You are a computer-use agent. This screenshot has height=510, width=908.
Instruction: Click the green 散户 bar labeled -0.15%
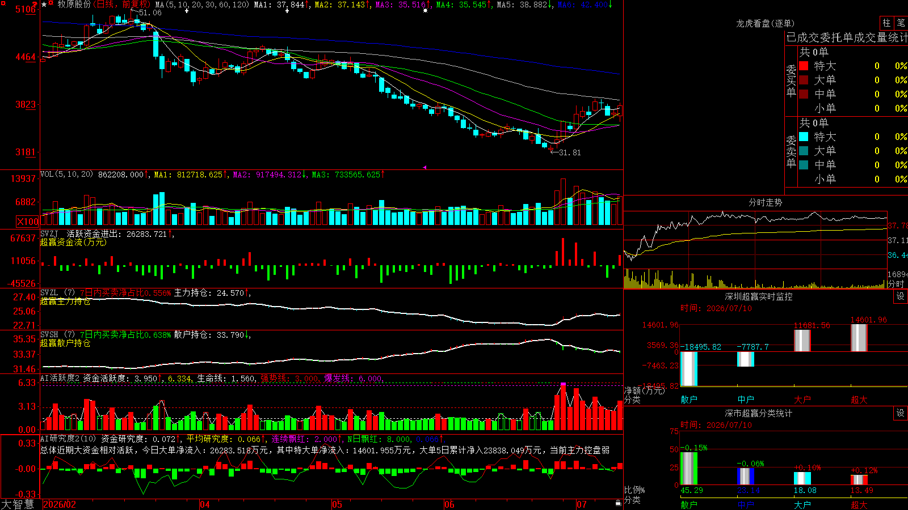(689, 468)
